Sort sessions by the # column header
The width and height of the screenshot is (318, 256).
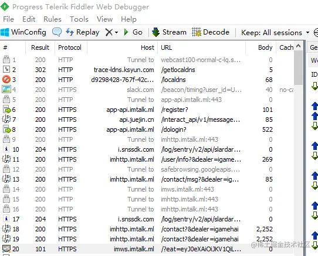13,47
